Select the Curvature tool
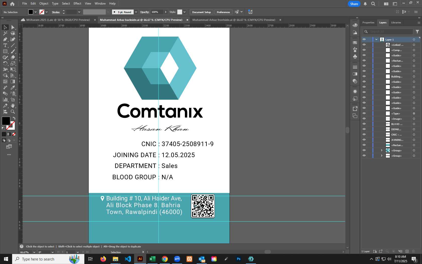Image resolution: width=422 pixels, height=264 pixels. pos(13,39)
